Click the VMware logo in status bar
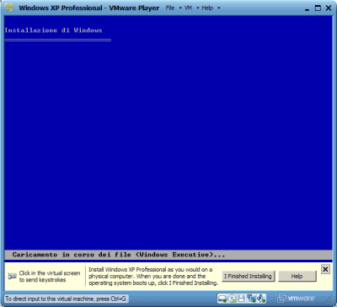337x307 pixels. [x=296, y=298]
